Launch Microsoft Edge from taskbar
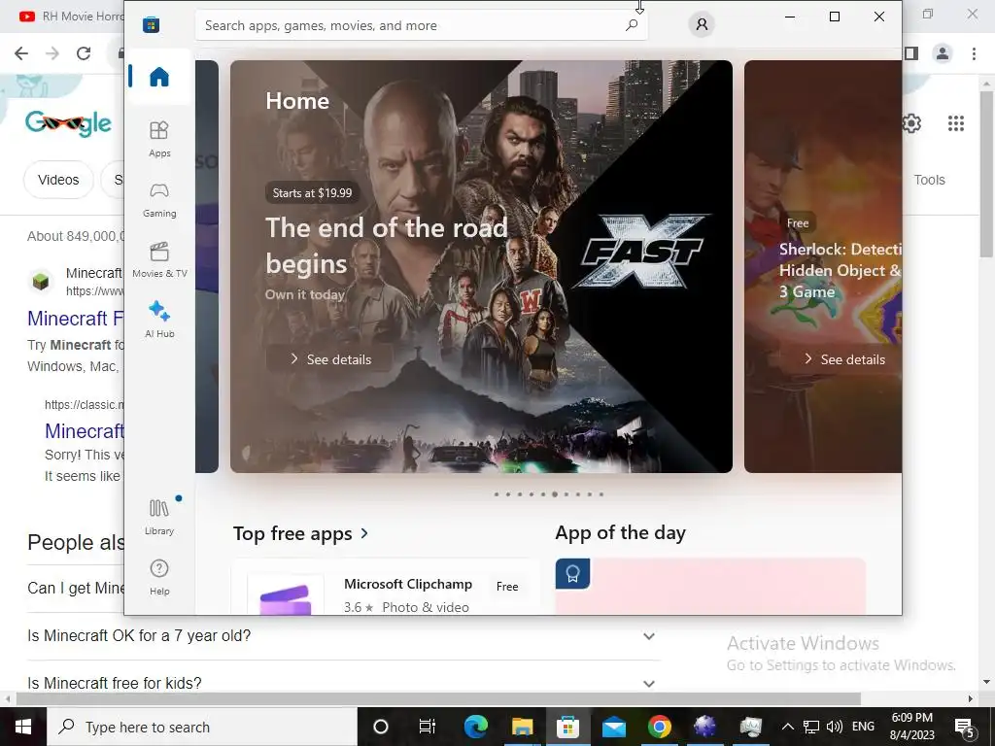The width and height of the screenshot is (995, 746). point(476,727)
